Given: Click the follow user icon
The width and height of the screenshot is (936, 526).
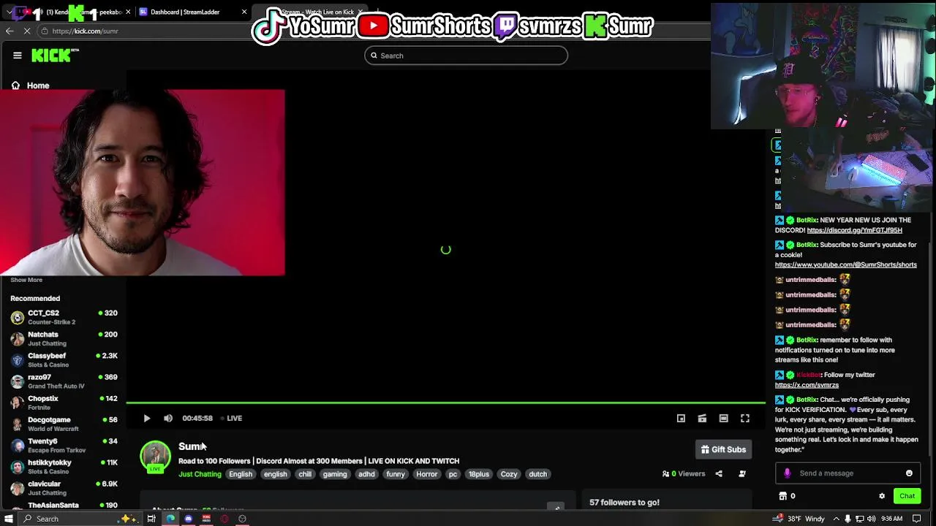Looking at the screenshot, I should [x=742, y=474].
